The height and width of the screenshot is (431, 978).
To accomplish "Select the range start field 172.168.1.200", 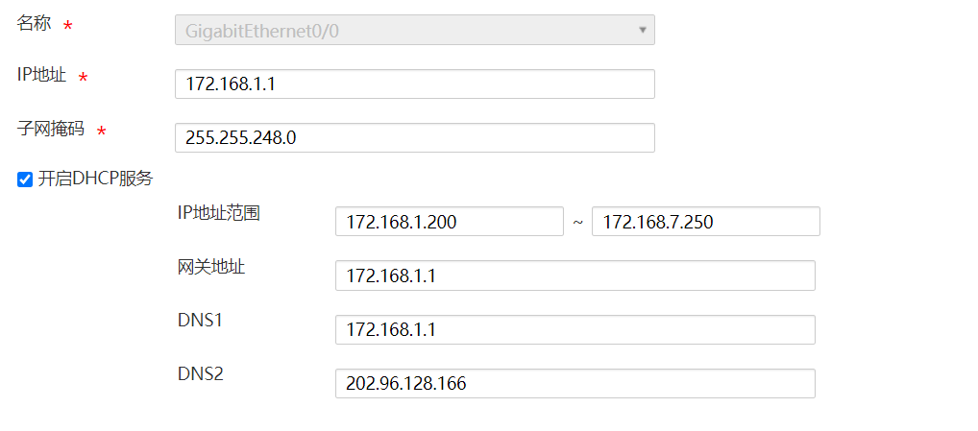I will [x=449, y=222].
